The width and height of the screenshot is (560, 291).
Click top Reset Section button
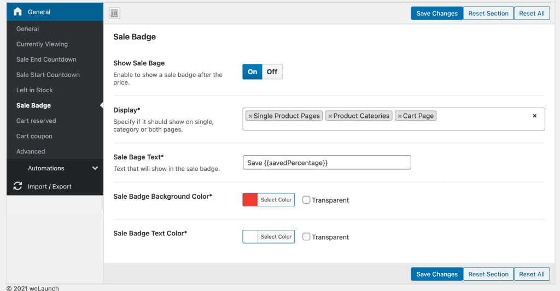[488, 13]
